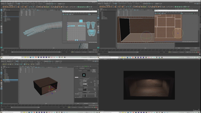Click Load Attributes in bottom-left Attribute Editor

tap(86, 103)
